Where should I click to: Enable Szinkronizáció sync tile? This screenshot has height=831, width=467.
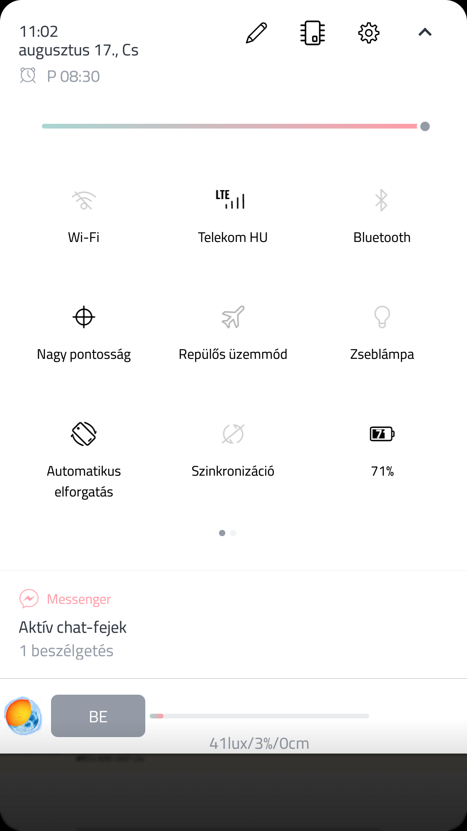(x=233, y=434)
